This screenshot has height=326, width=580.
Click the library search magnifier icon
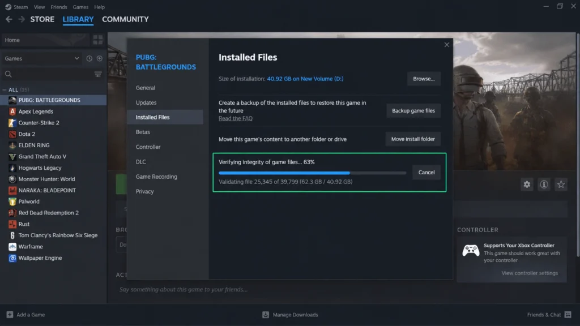point(8,74)
